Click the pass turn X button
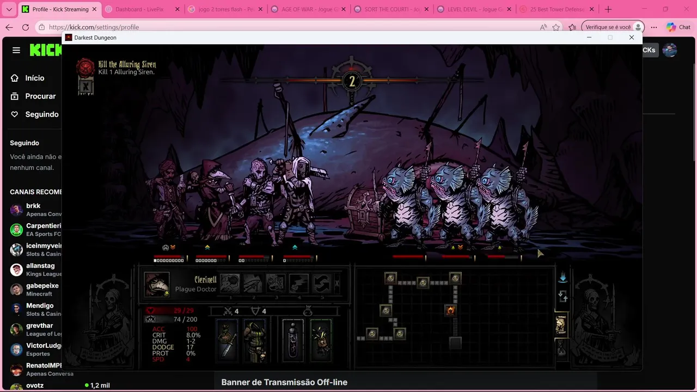The width and height of the screenshot is (697, 392). 337,284
